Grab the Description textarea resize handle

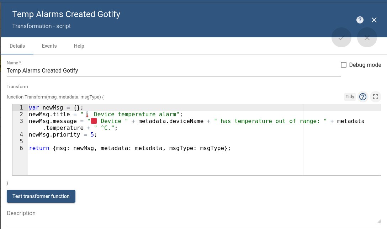[x=379, y=221]
